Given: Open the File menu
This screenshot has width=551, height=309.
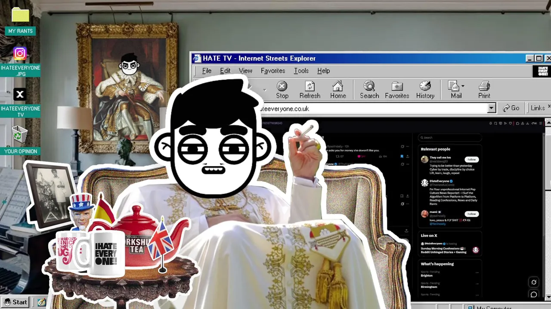Looking at the screenshot, I should click(x=207, y=71).
